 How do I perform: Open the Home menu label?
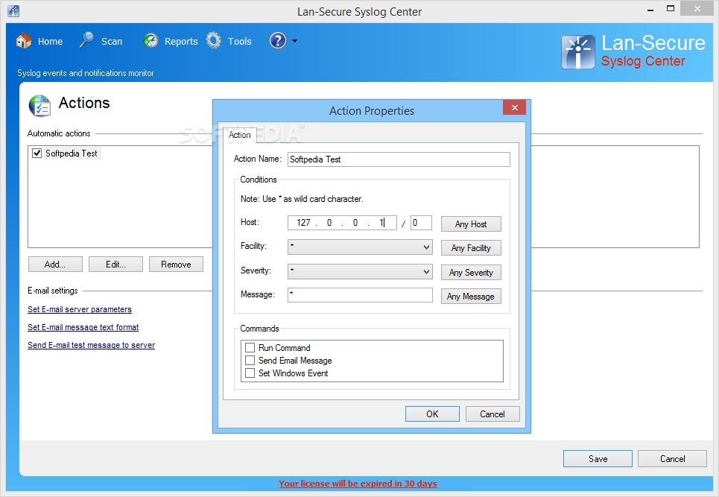(50, 41)
